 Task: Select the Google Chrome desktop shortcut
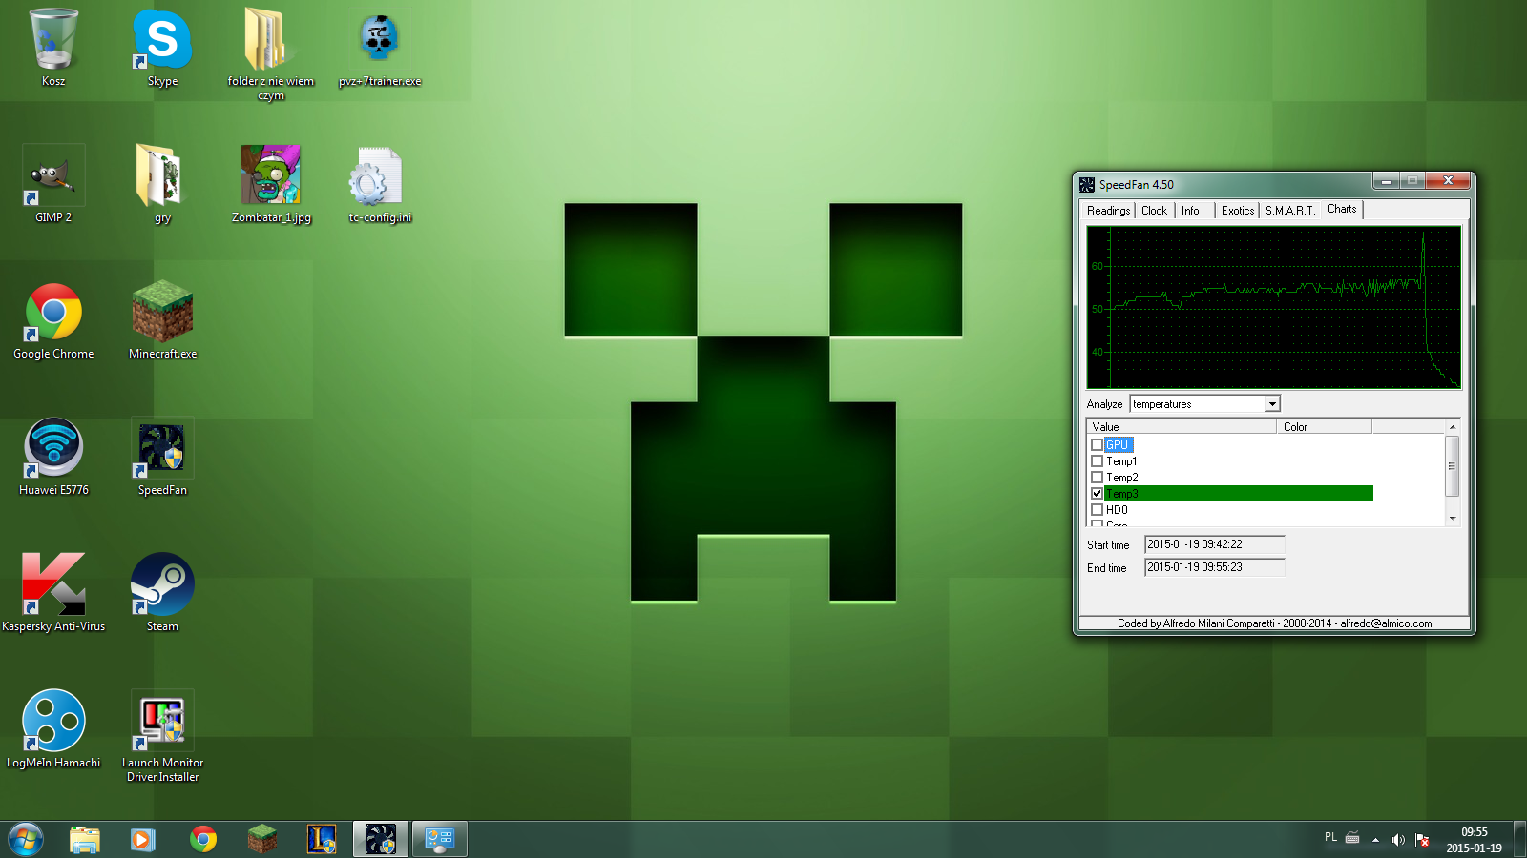point(53,320)
